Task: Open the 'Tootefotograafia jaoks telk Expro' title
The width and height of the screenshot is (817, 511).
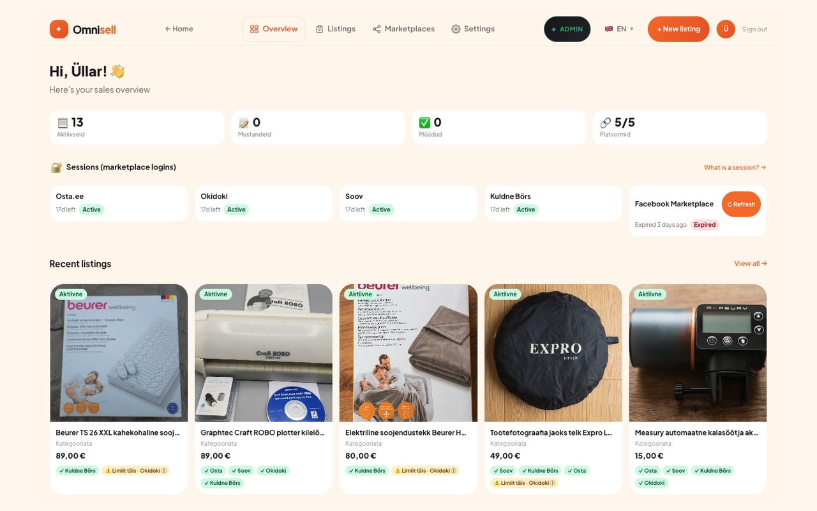Action: tap(551, 432)
